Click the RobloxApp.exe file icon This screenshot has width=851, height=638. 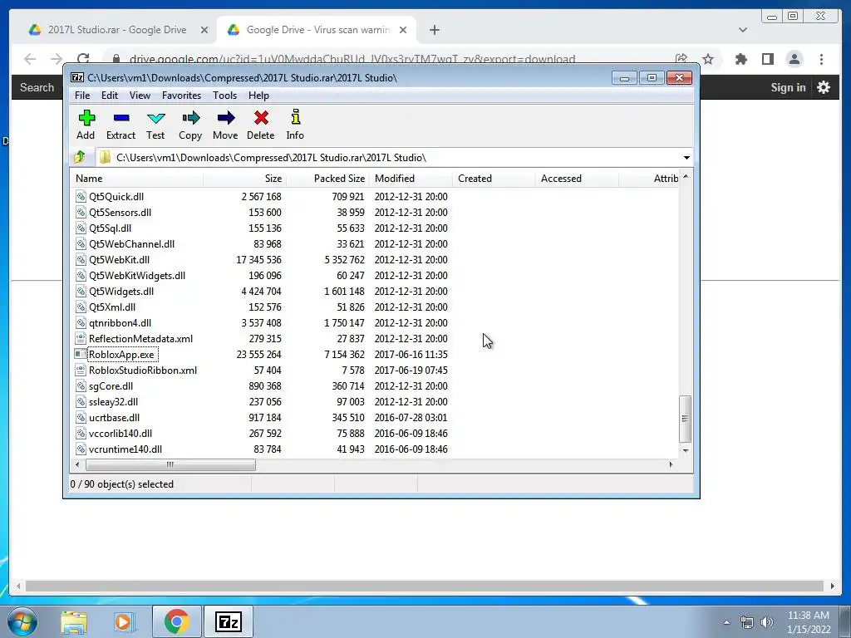click(81, 354)
